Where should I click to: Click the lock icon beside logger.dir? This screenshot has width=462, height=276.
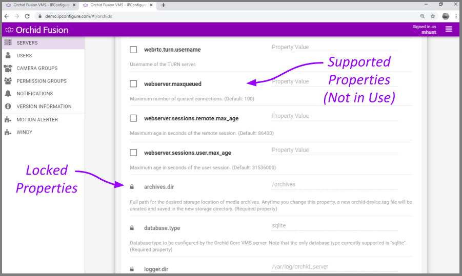pyautogui.click(x=132, y=269)
